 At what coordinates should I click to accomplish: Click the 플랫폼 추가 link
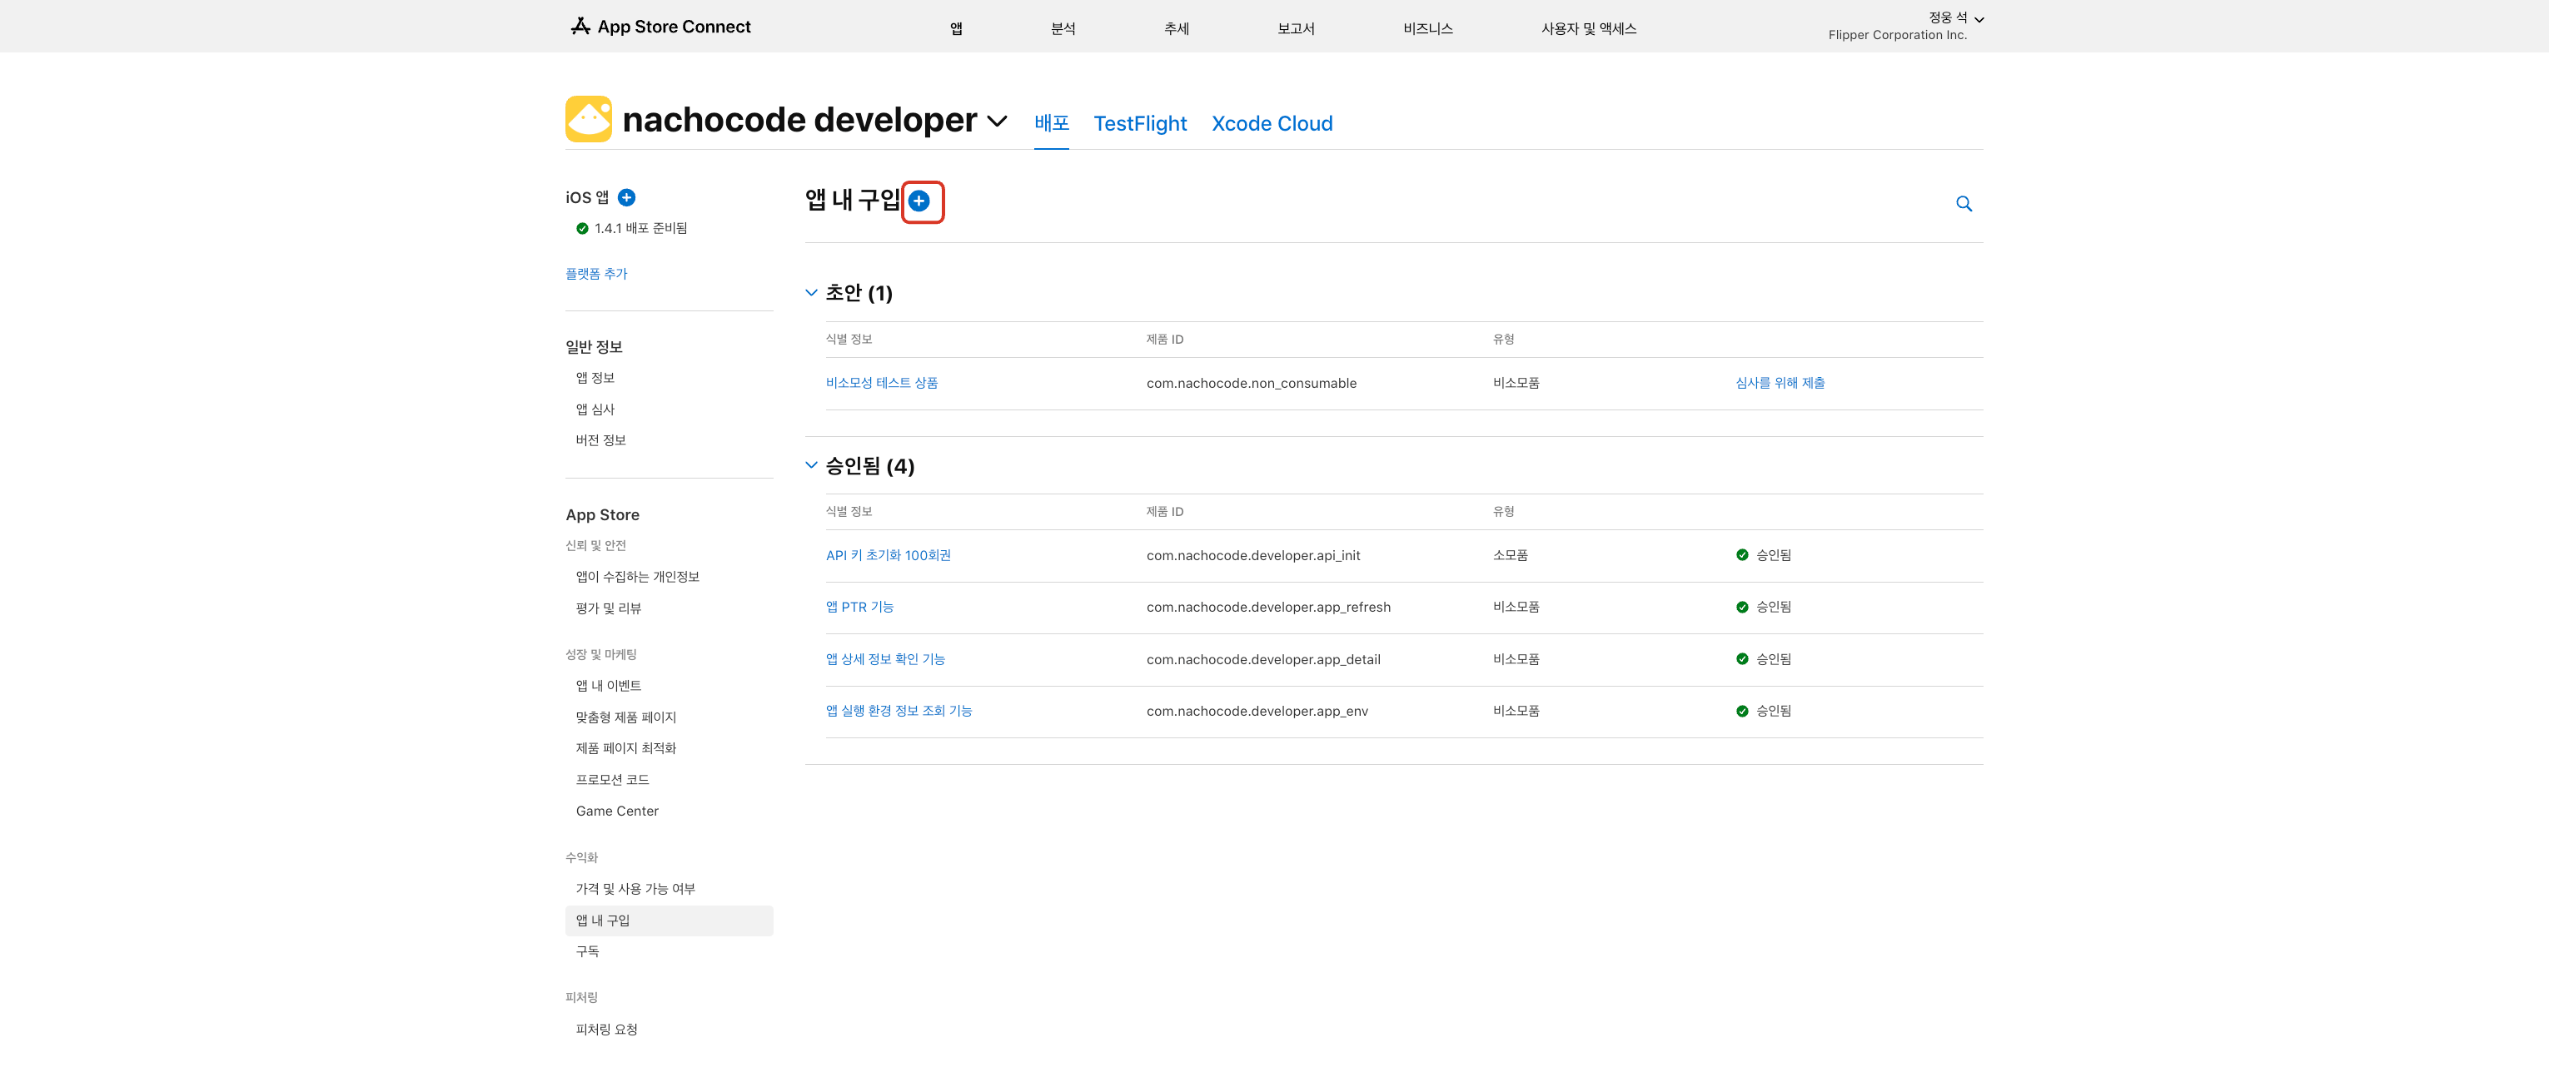tap(595, 274)
